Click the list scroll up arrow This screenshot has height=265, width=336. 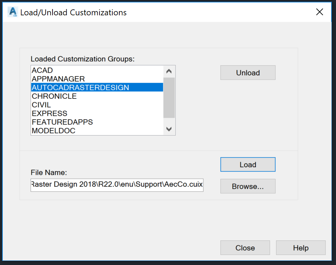169,71
